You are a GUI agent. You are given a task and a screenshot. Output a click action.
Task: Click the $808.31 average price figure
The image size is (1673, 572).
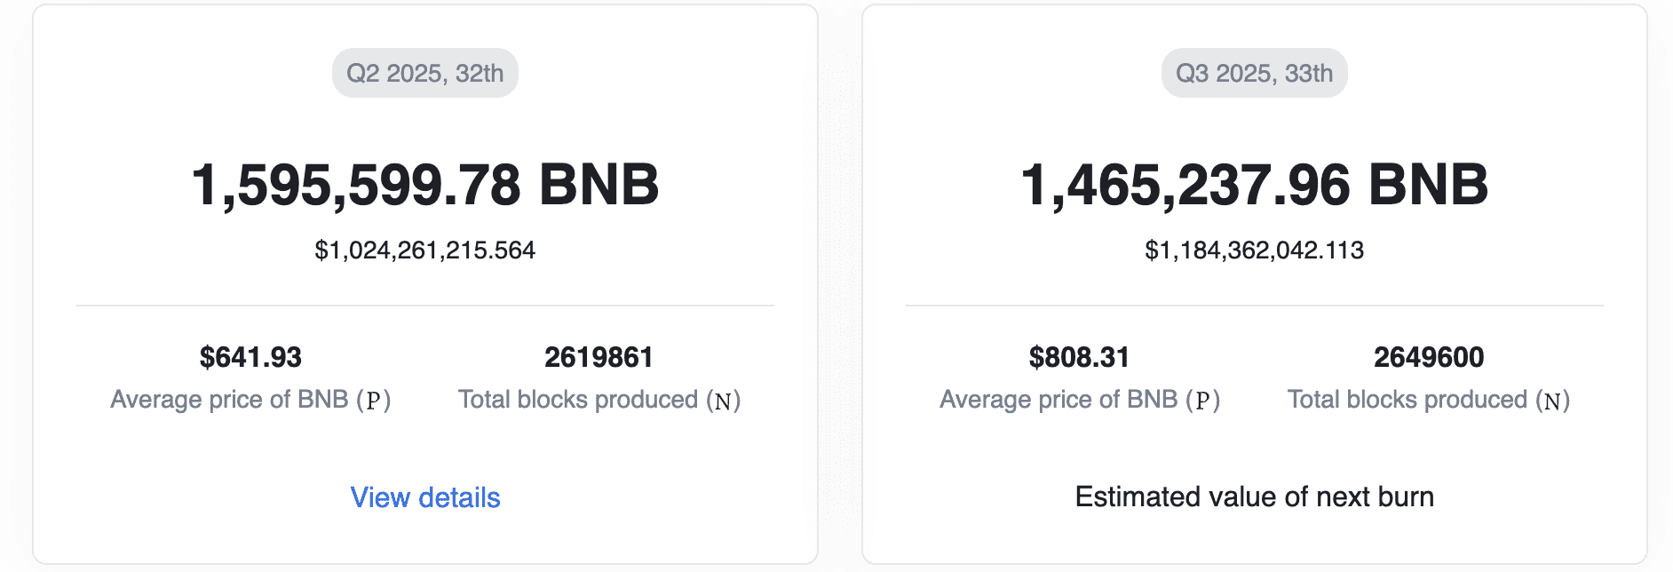click(x=1080, y=357)
